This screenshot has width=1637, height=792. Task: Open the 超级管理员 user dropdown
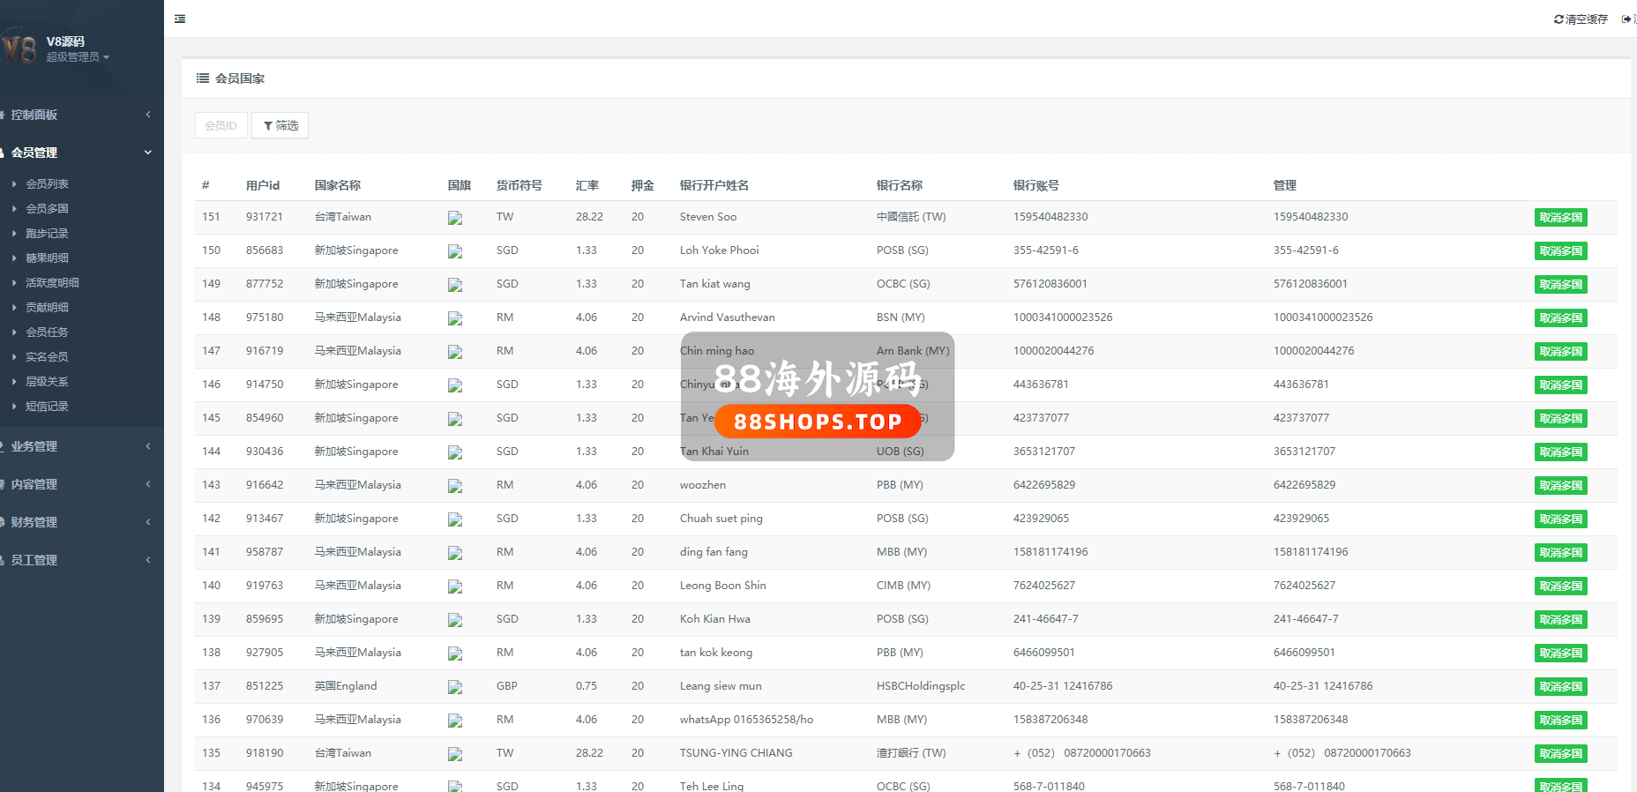point(78,57)
